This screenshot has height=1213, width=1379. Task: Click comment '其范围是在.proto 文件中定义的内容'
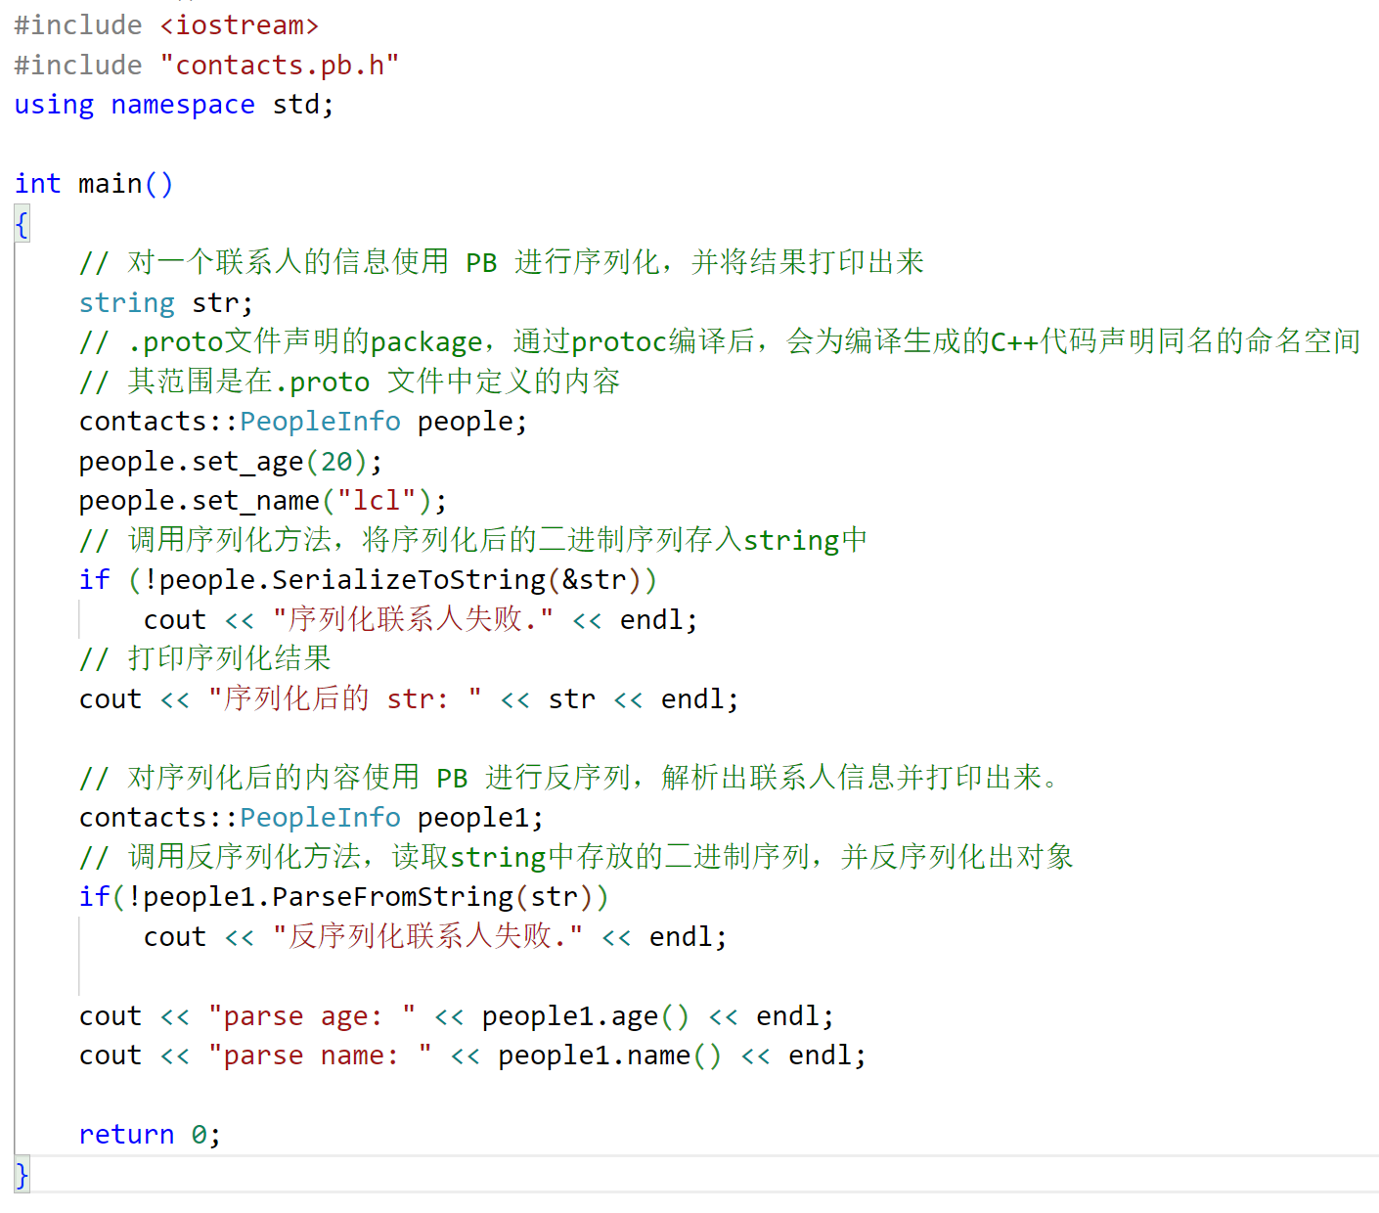click(x=350, y=382)
